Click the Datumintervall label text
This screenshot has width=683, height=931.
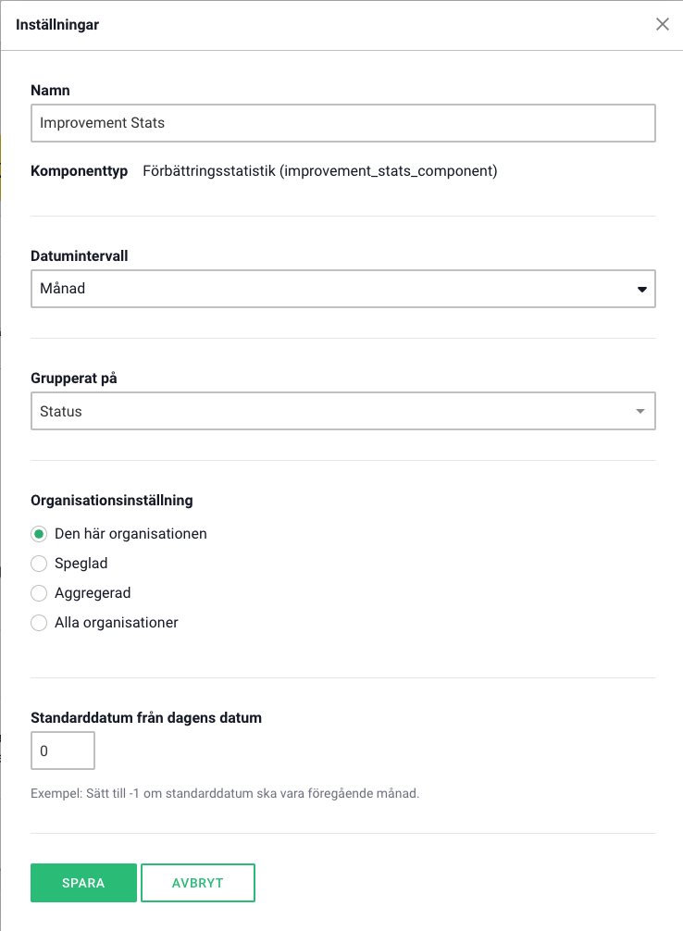point(80,255)
